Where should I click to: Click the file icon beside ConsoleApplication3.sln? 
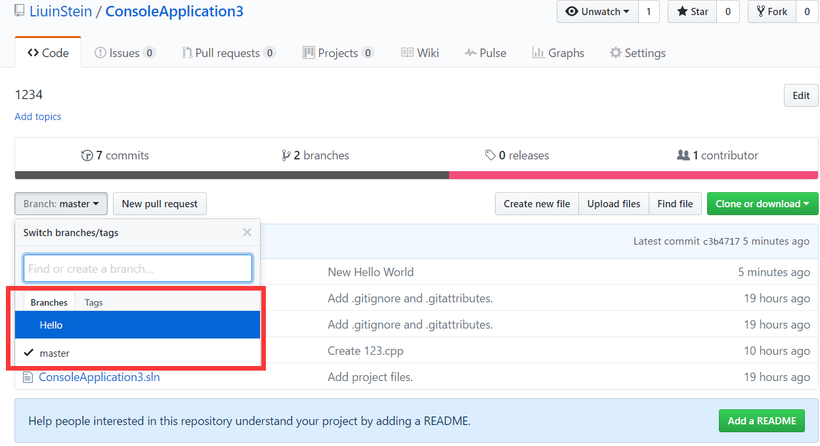[28, 377]
